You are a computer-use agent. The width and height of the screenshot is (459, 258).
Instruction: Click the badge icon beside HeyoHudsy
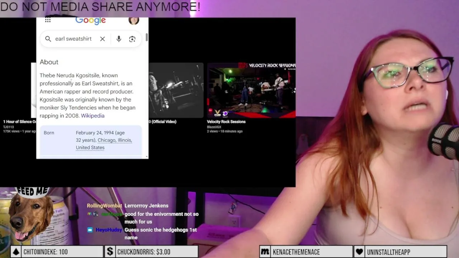90,230
